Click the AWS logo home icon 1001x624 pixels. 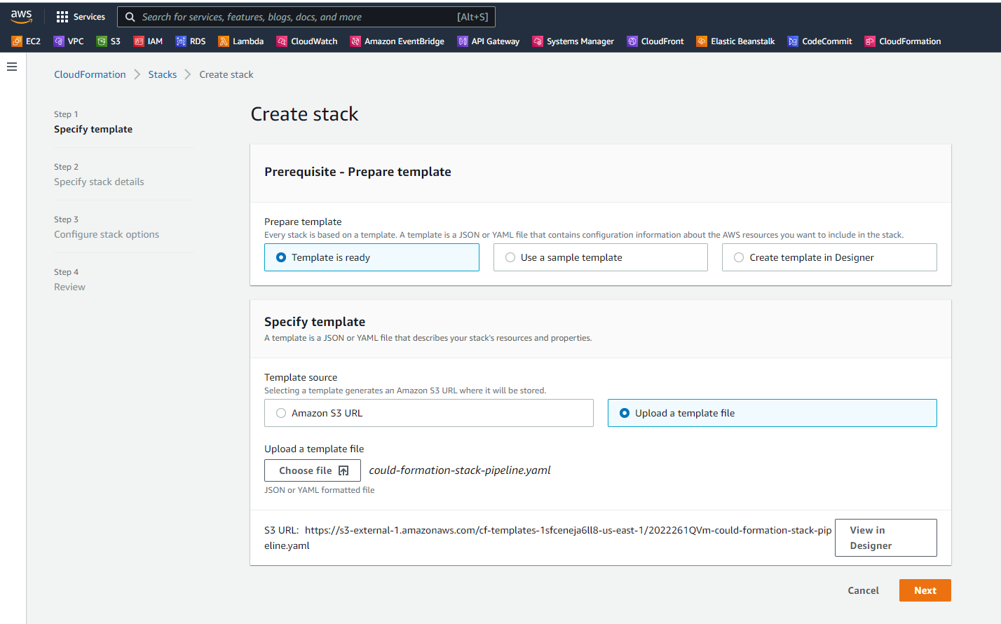pyautogui.click(x=21, y=16)
